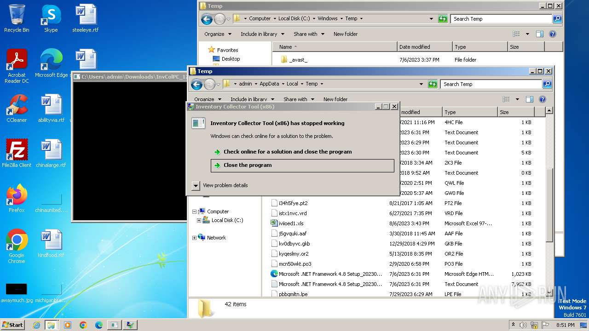Image resolution: width=589 pixels, height=331 pixels.
Task: Click Search Temp field in rear window
Action: [x=501, y=19]
